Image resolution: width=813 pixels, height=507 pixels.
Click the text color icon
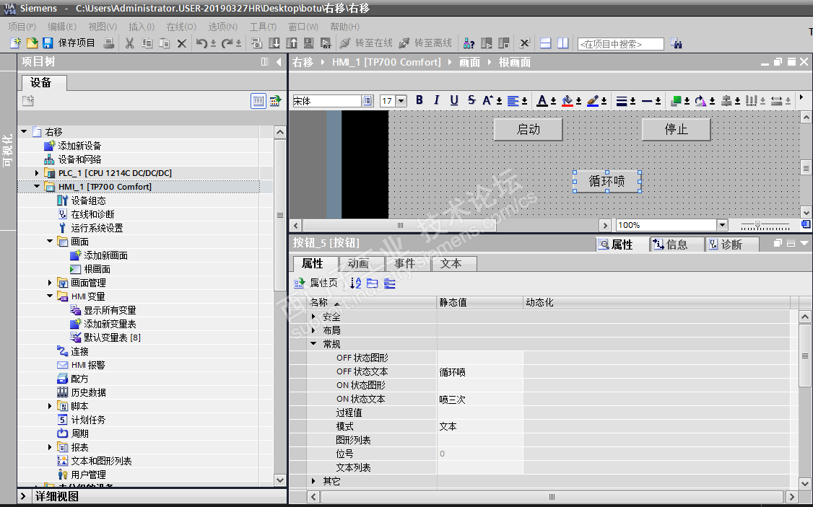(542, 101)
